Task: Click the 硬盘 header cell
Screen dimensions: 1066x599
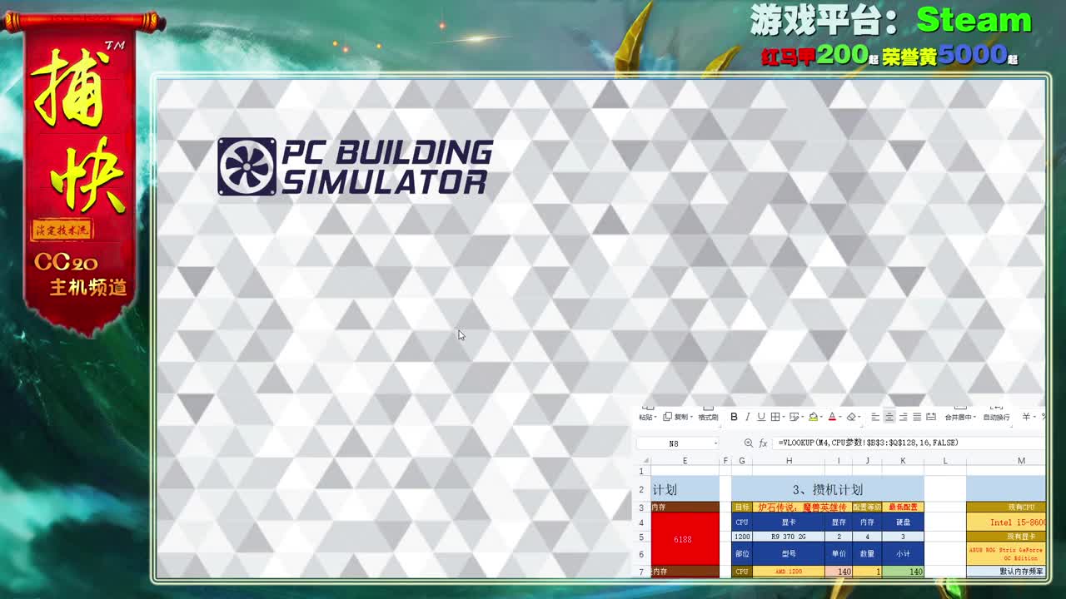Action: [903, 522]
